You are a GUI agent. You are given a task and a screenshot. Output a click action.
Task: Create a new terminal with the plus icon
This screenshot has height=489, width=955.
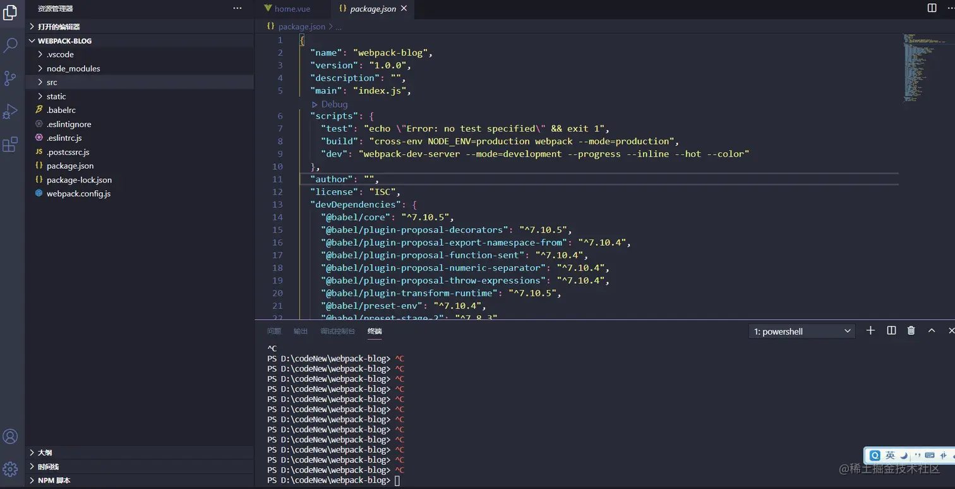click(x=870, y=330)
